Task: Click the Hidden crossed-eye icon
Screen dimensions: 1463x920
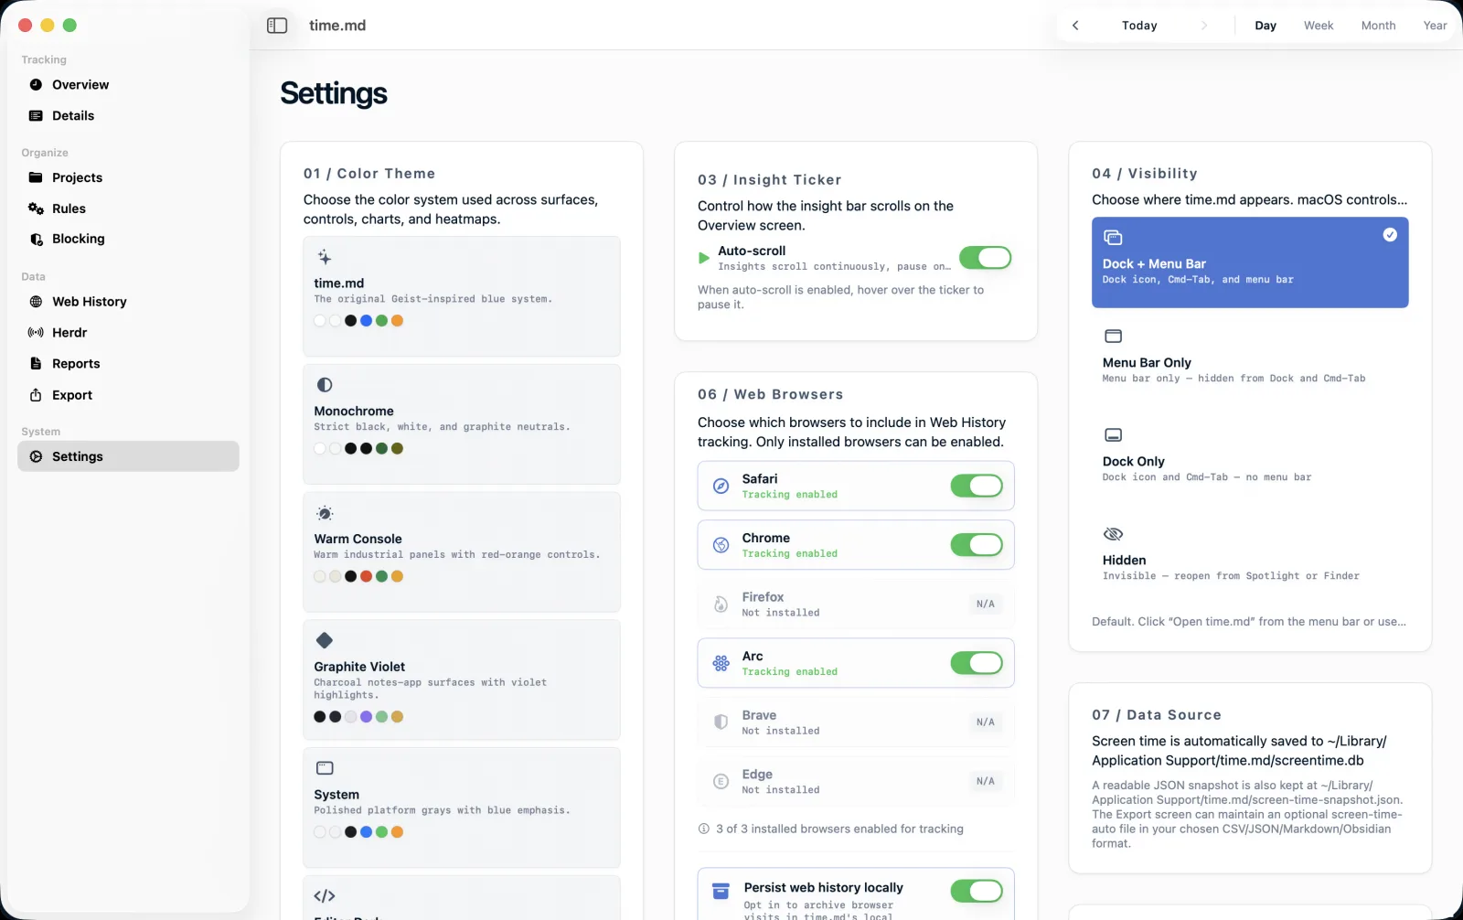Action: point(1113,534)
